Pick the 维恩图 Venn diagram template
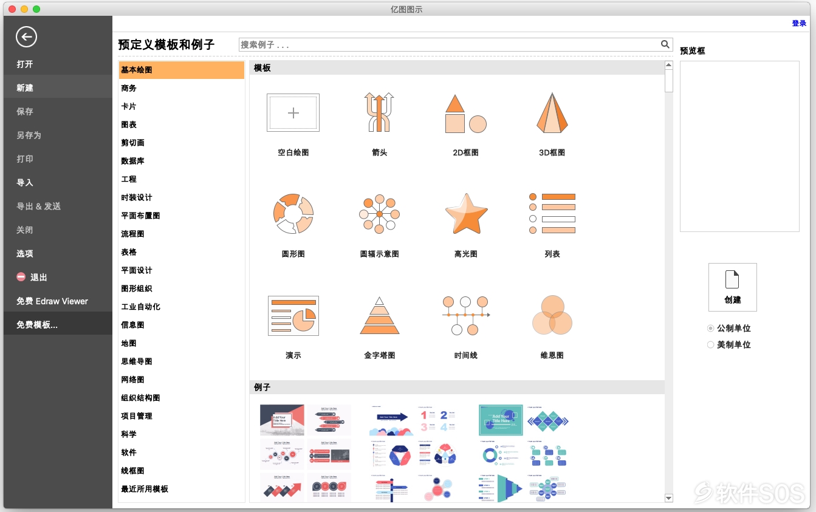 tap(552, 315)
